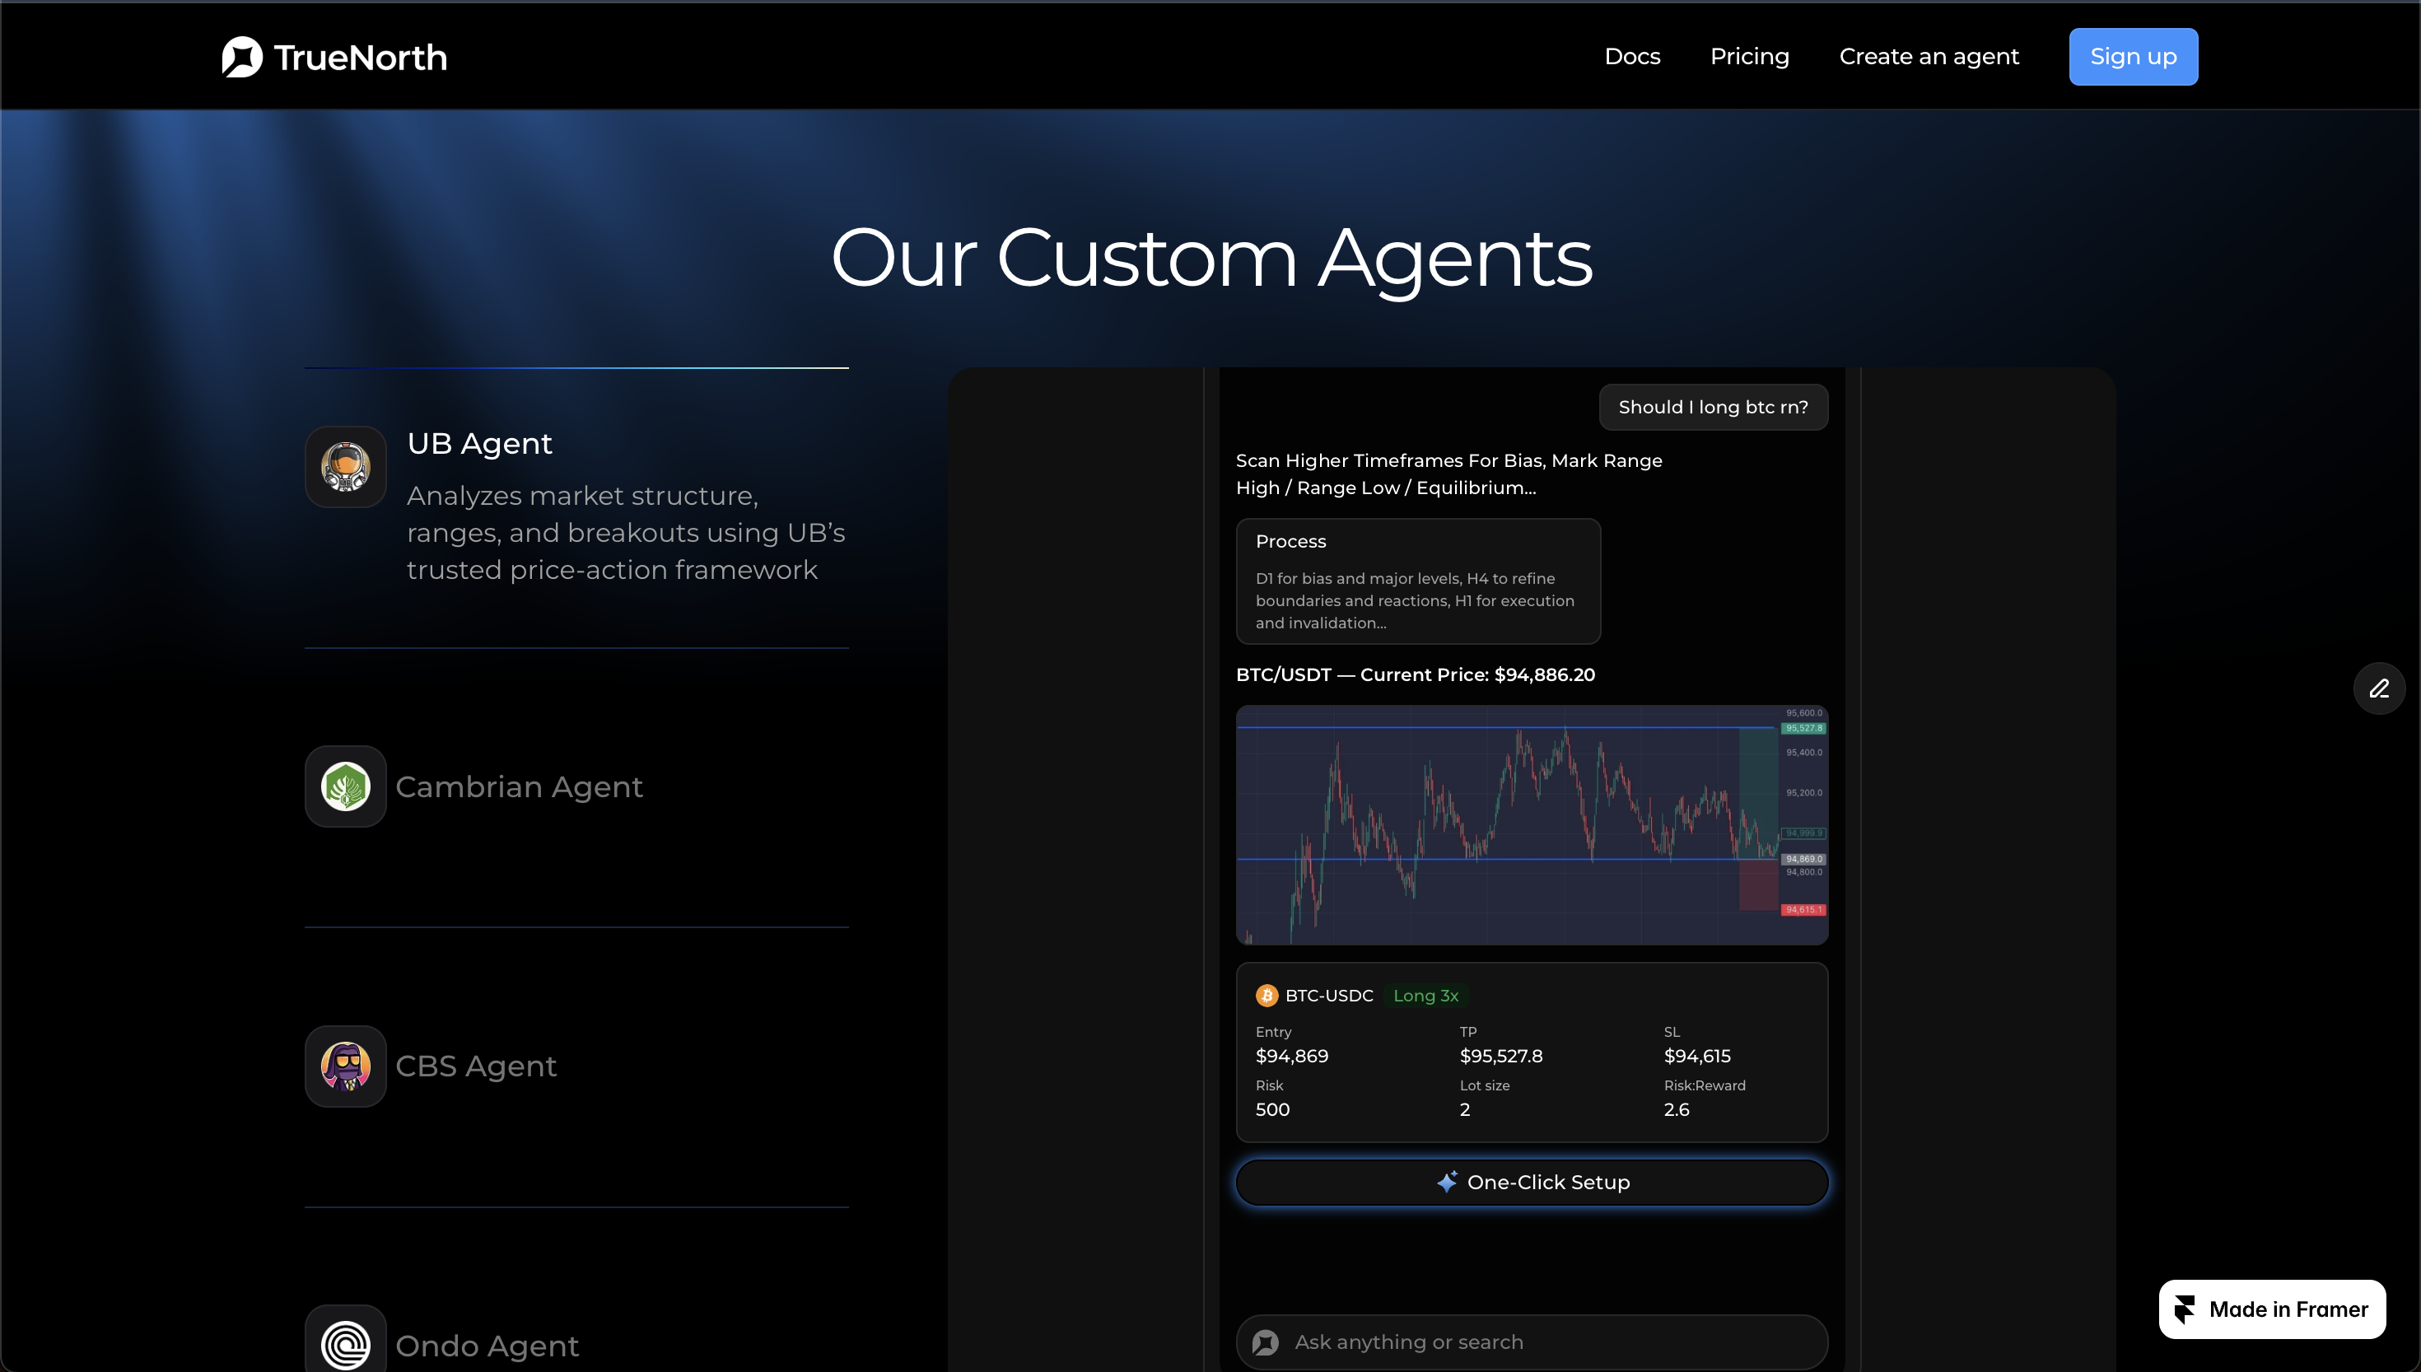Click the TrueNorth icon in search bar
The width and height of the screenshot is (2421, 1372).
1265,1342
